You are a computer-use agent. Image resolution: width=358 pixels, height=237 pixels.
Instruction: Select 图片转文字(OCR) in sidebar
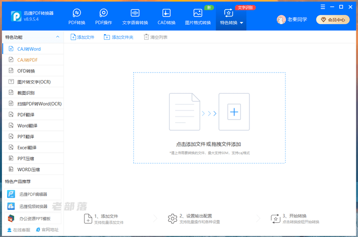33,82
